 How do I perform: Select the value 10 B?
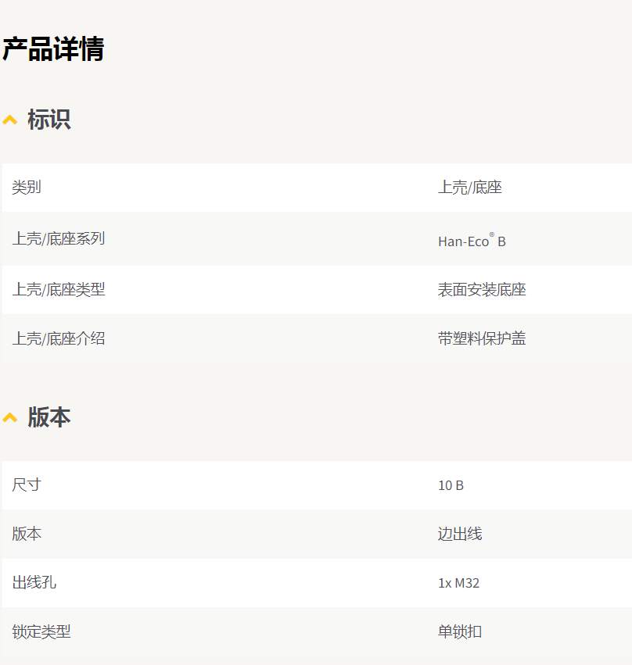(451, 485)
